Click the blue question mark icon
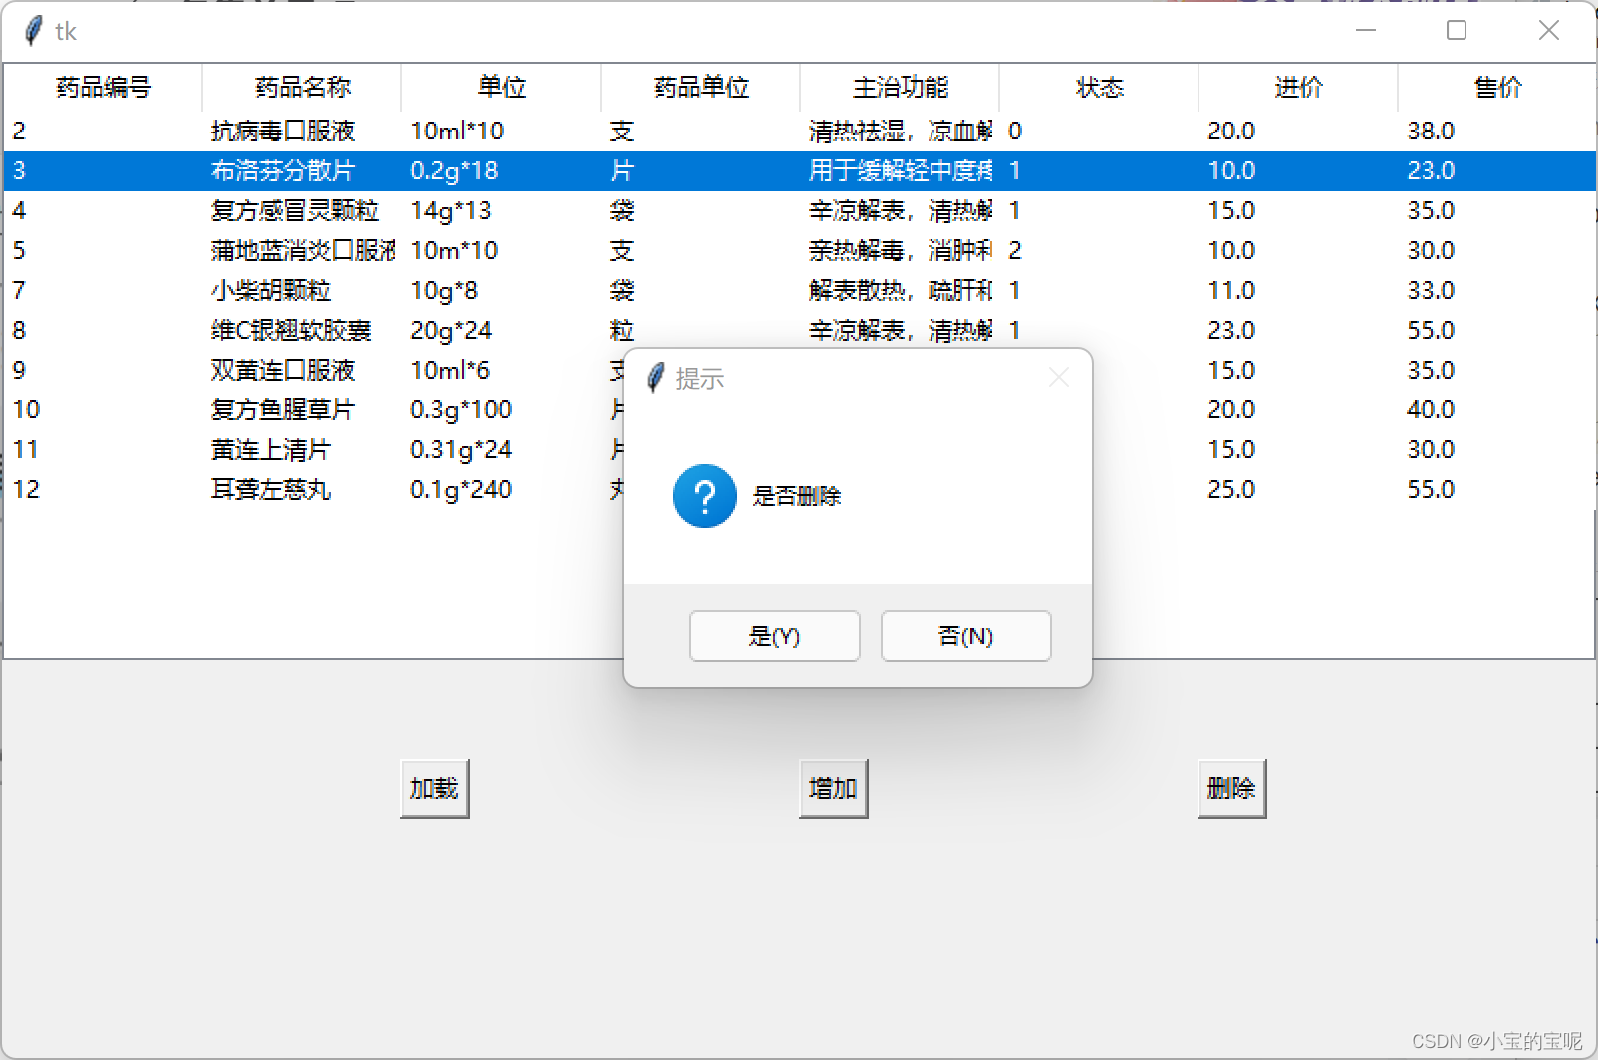Viewport: 1598px width, 1060px height. (705, 496)
